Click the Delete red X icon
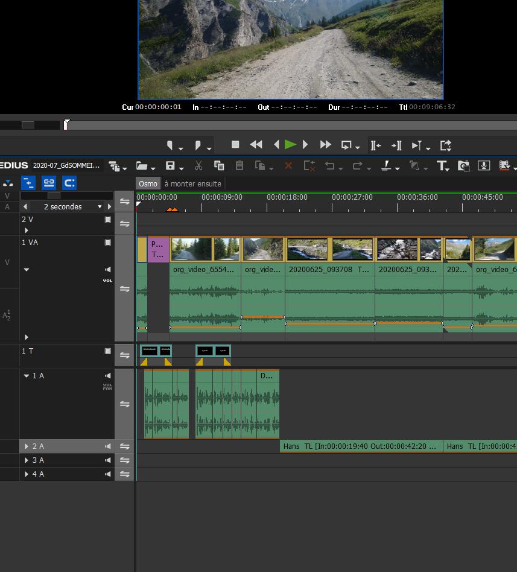 pos(288,166)
